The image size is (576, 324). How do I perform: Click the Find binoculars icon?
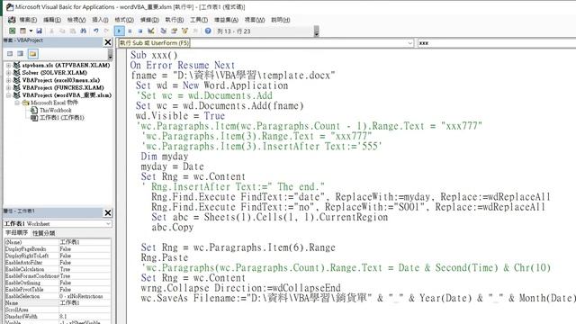point(84,31)
